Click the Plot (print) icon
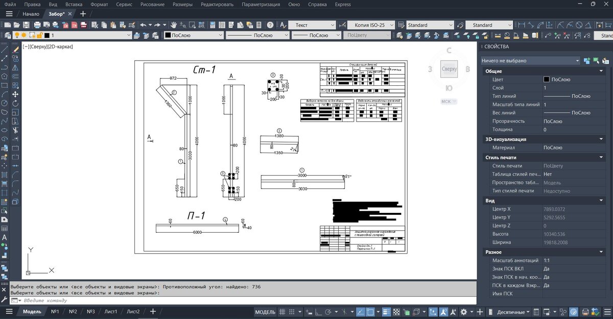Screen dimensions: 613x319 [x=37, y=24]
